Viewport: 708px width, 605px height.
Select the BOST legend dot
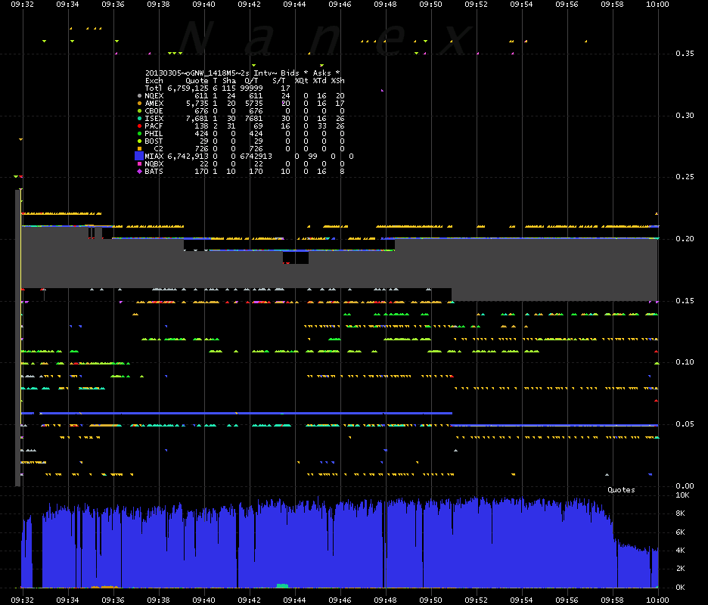(139, 141)
